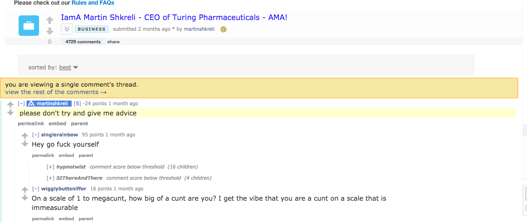Upvote singlerainbow's comment
This screenshot has width=527, height=223.
point(25,136)
